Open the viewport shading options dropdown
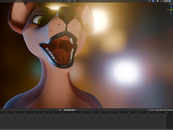This screenshot has width=173, height=130. (172, 1)
